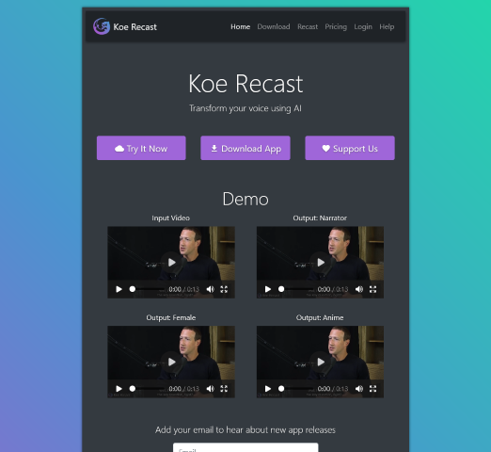Image resolution: width=491 pixels, height=452 pixels.
Task: Click Login in the navbar
Action: tap(363, 26)
